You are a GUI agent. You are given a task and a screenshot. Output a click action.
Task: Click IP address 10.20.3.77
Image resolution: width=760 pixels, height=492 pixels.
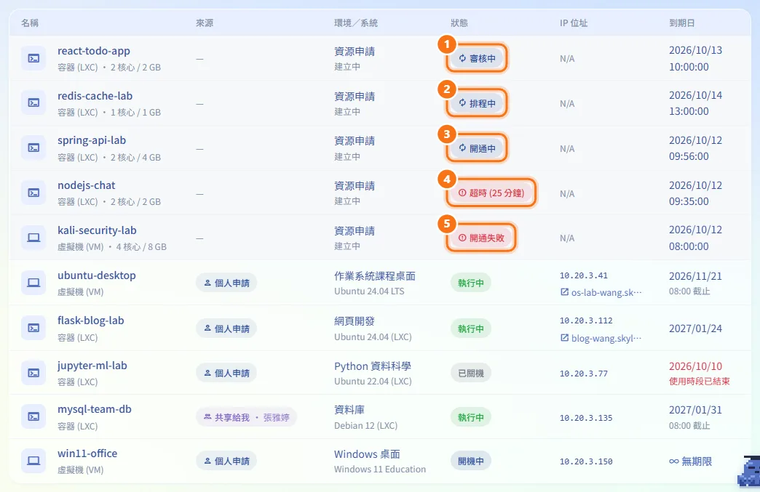(x=584, y=374)
